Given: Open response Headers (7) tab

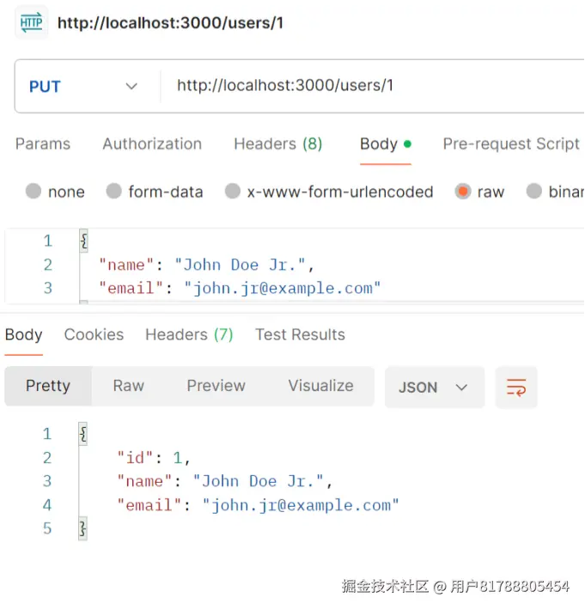Looking at the screenshot, I should [189, 334].
